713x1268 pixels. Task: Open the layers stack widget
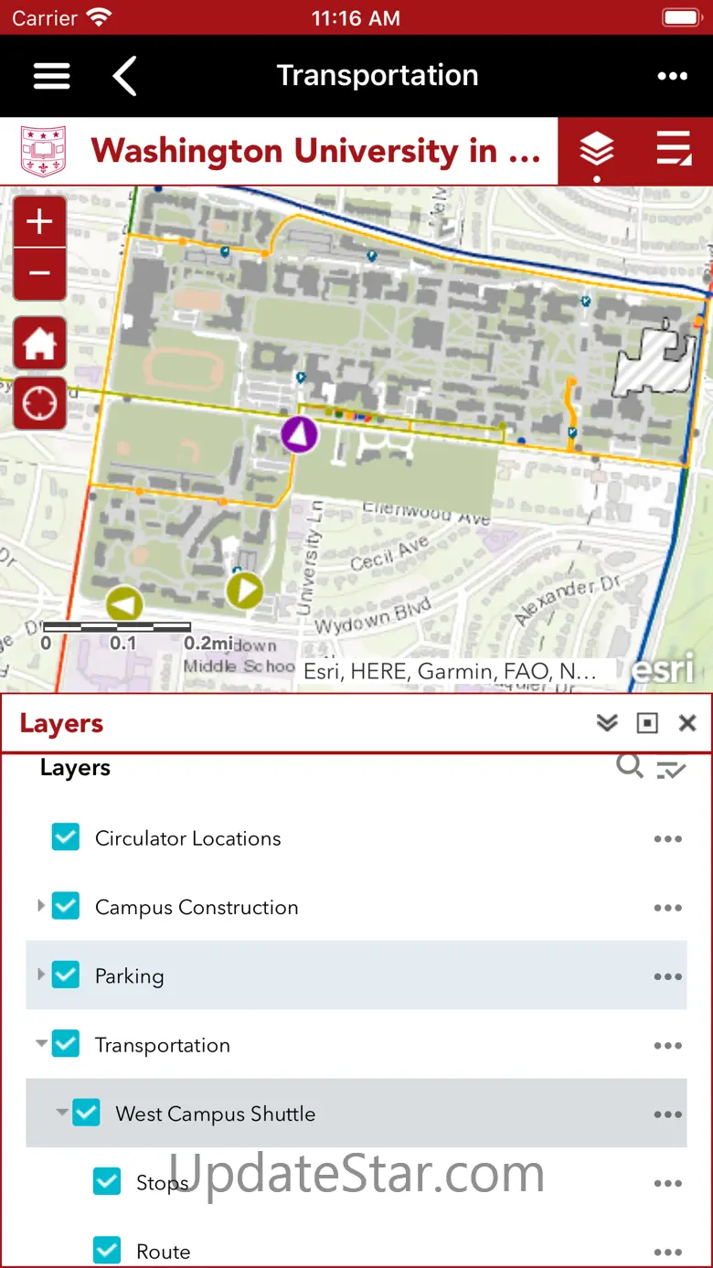pyautogui.click(x=596, y=149)
